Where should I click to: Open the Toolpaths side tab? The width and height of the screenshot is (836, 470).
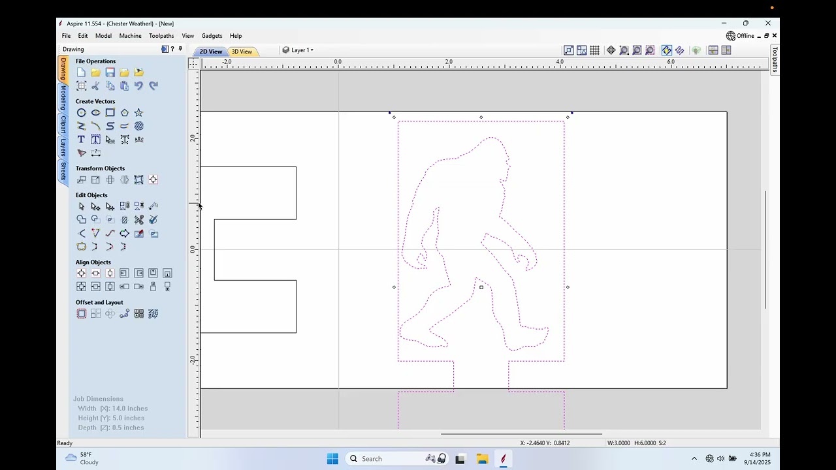point(775,59)
